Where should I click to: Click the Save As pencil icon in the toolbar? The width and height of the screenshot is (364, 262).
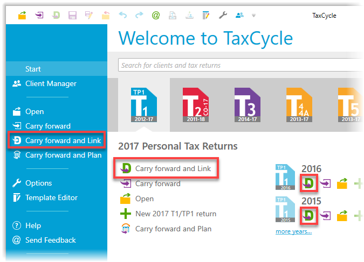[x=89, y=15]
